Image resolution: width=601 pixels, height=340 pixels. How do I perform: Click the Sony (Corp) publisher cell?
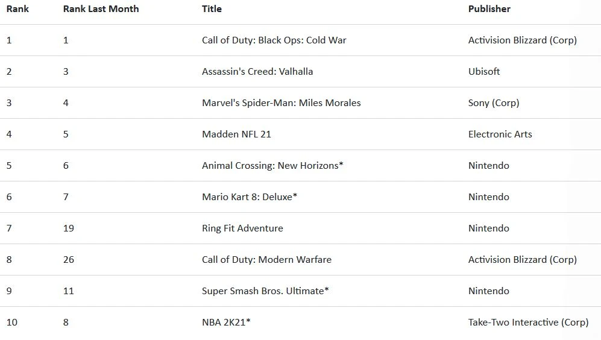493,103
